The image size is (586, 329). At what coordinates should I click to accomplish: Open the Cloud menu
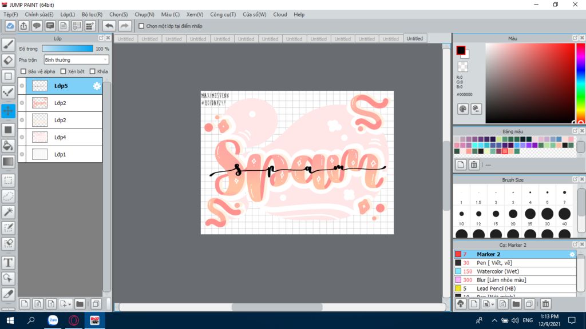click(280, 14)
